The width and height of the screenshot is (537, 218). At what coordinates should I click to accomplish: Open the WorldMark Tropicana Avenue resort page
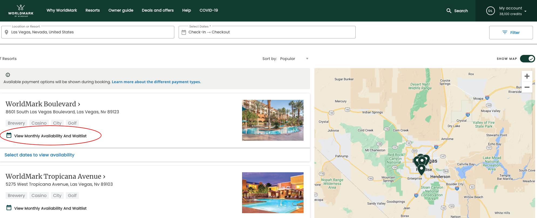(56, 176)
